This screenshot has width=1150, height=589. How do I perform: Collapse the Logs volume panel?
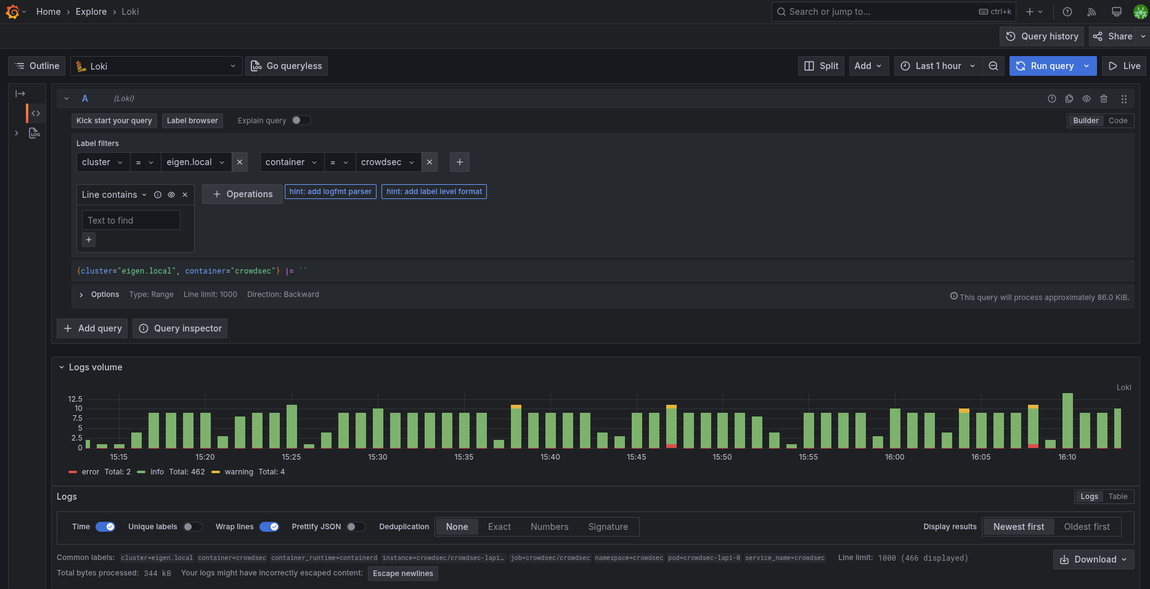point(62,367)
